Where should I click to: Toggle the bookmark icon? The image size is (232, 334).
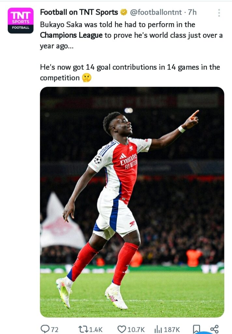click(x=196, y=329)
